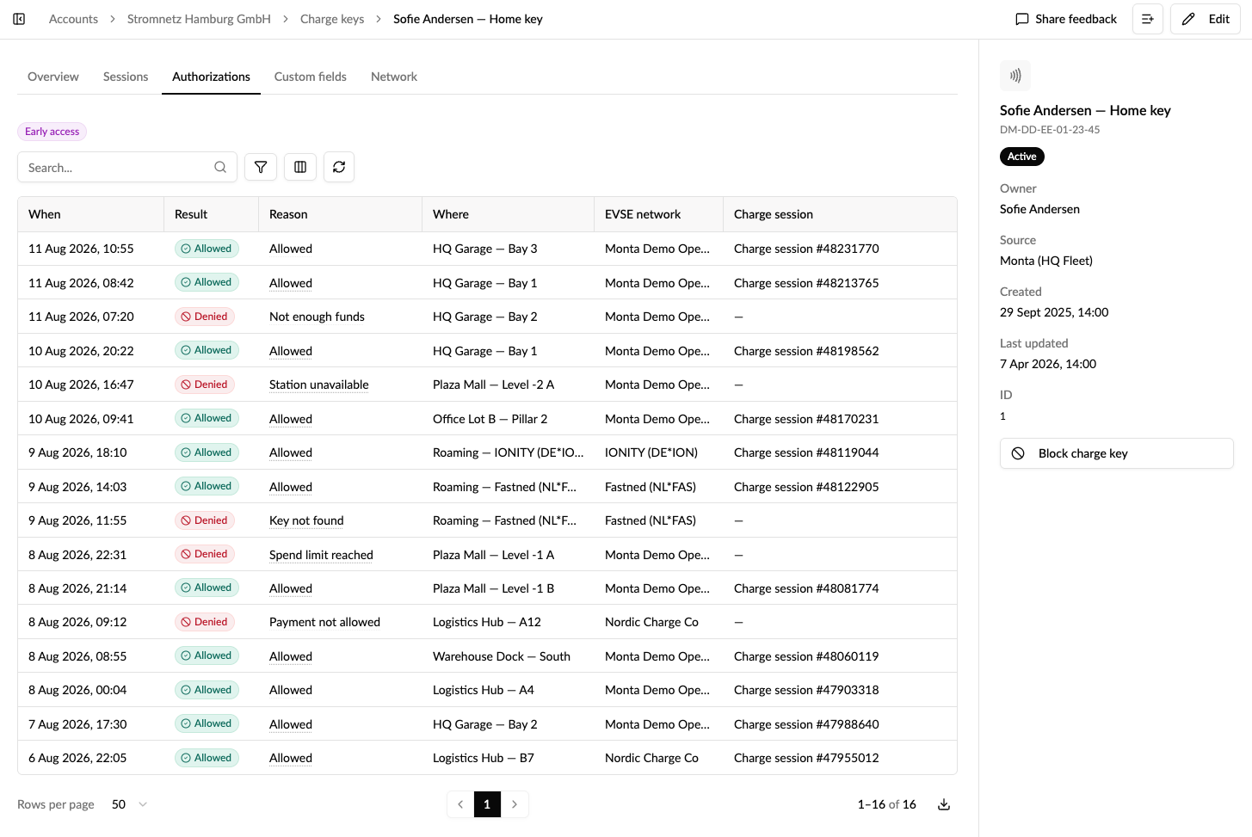Viewport: 1252px width, 837px height.
Task: Select page 1 in pagination
Action: [x=487, y=804]
